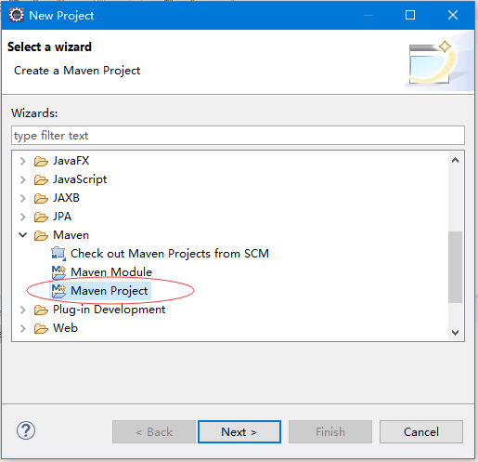Click the Check out Maven Projects SCM icon

(58, 254)
